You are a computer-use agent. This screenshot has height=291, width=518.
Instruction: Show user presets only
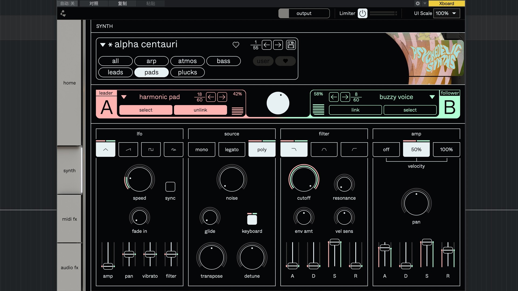[x=263, y=61]
